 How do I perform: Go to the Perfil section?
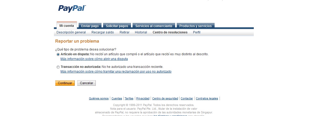point(197,32)
